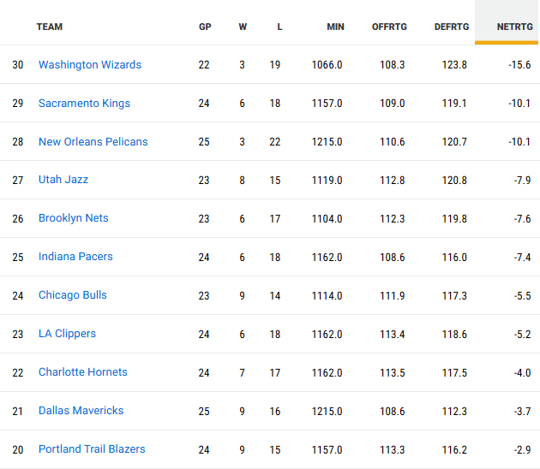
Task: Open the Dallas Mavericks team link
Action: 81,411
